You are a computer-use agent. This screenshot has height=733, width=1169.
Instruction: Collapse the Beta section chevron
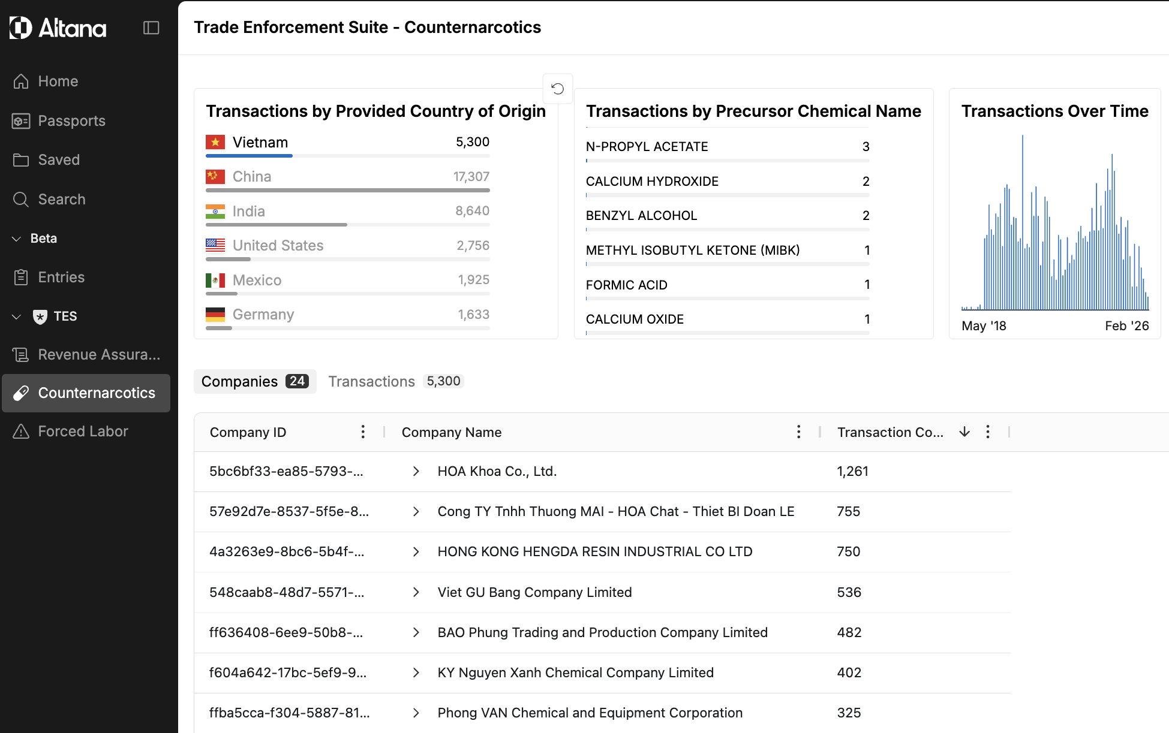(16, 239)
